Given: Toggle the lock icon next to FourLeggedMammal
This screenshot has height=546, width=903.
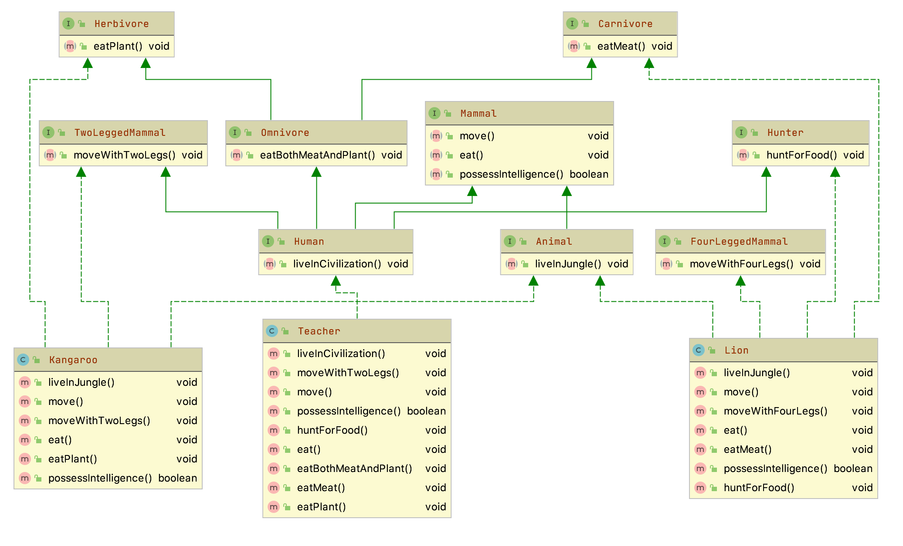Looking at the screenshot, I should click(679, 241).
